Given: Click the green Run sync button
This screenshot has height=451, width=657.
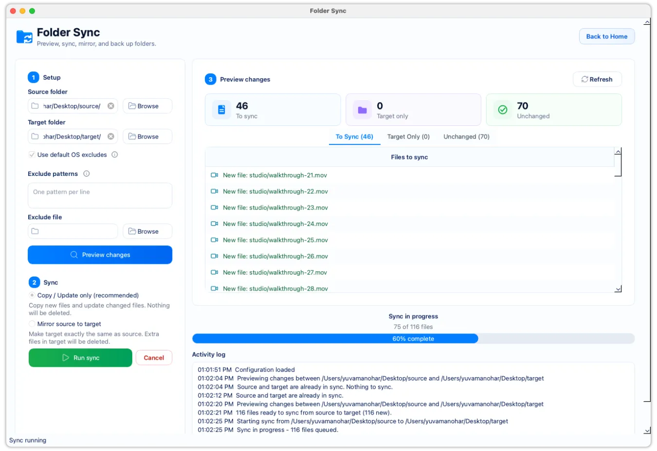Looking at the screenshot, I should [x=80, y=358].
